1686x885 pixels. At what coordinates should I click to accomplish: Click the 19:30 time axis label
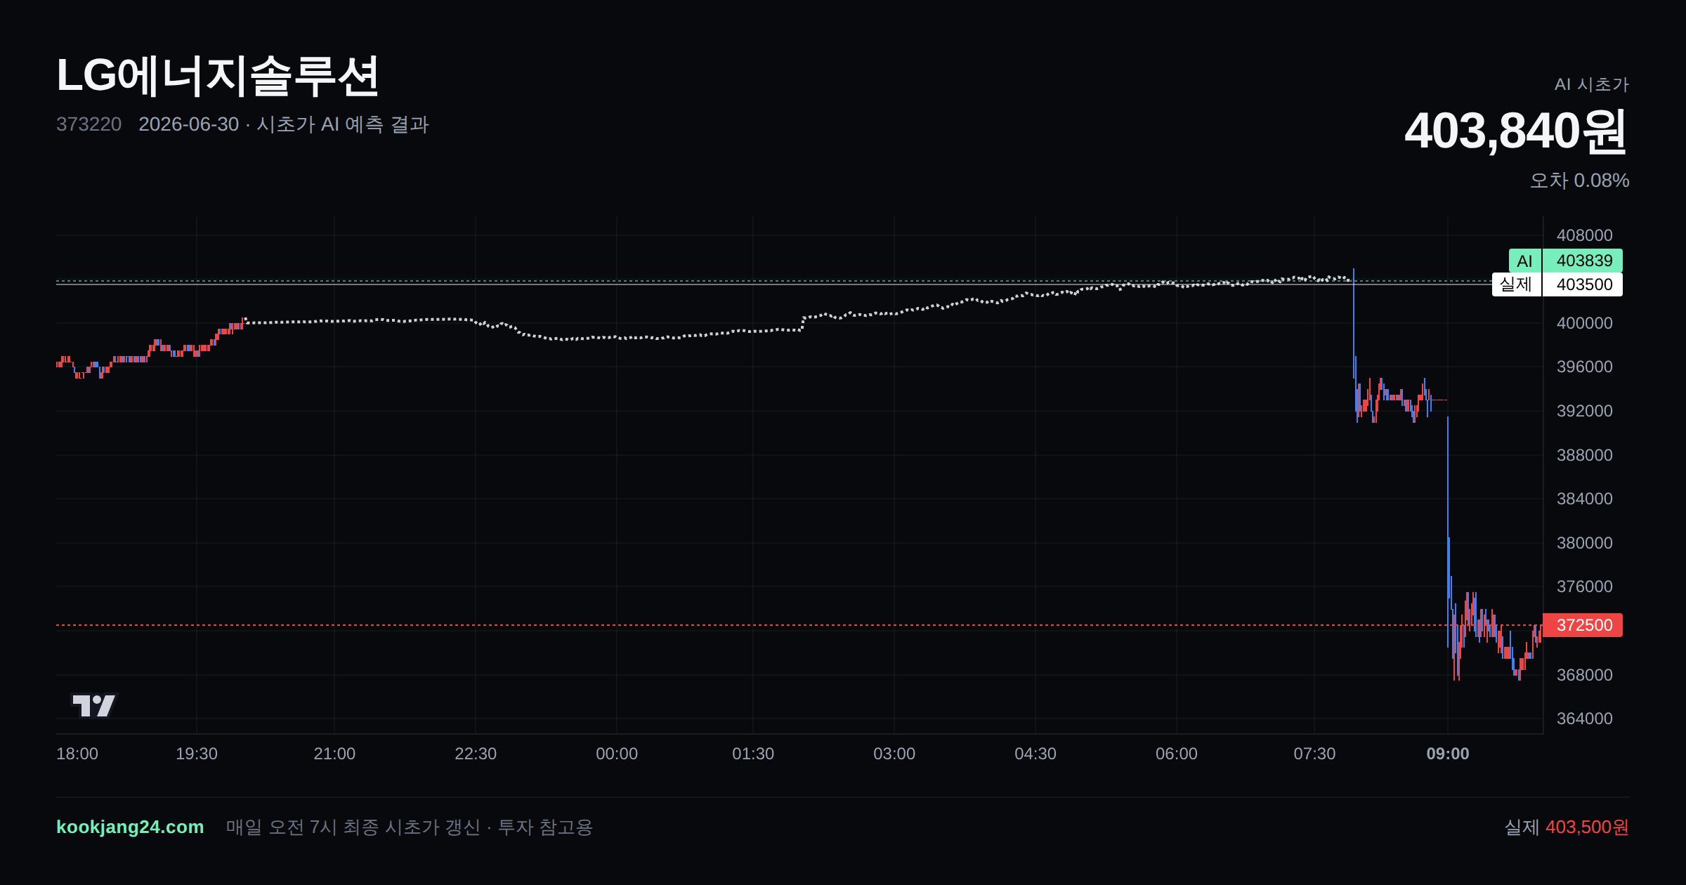(x=197, y=754)
